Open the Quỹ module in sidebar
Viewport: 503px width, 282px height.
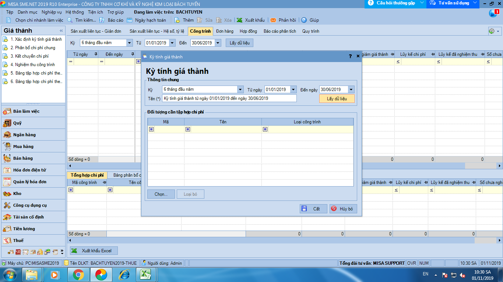click(x=17, y=123)
